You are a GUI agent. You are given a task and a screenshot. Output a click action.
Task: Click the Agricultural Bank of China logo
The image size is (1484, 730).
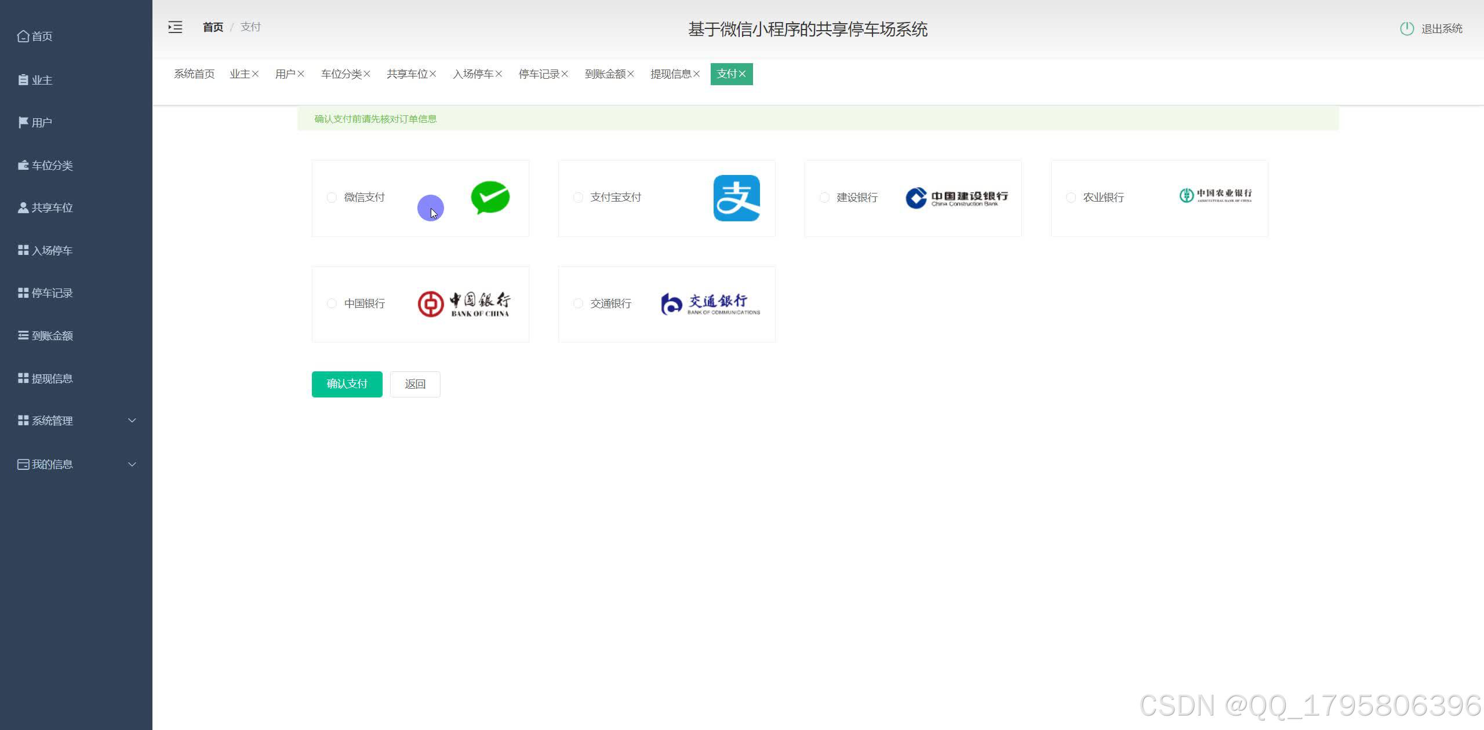(1216, 195)
